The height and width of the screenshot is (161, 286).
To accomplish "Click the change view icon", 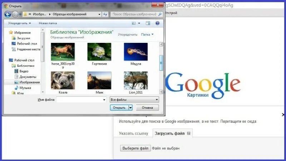I will click(x=134, y=23).
